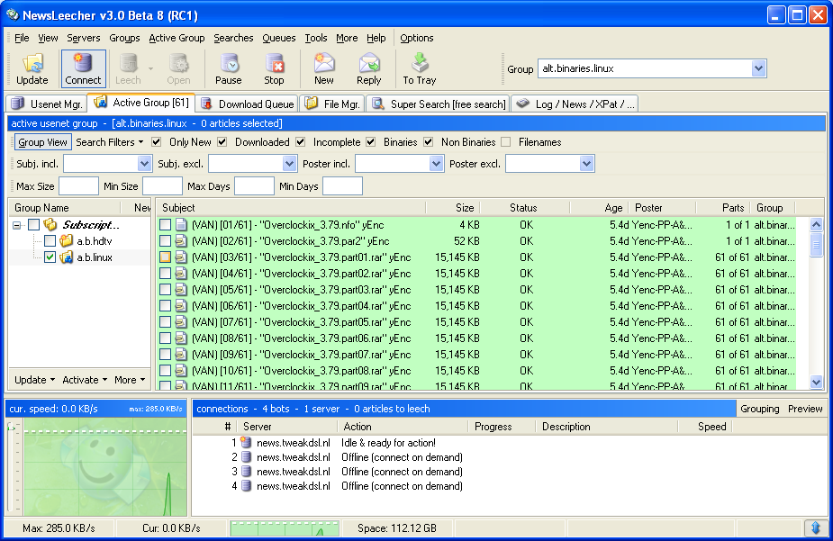Click the file icon of Overclockix_3.79.par2
Viewport: 833px width, 541px height.
(181, 241)
